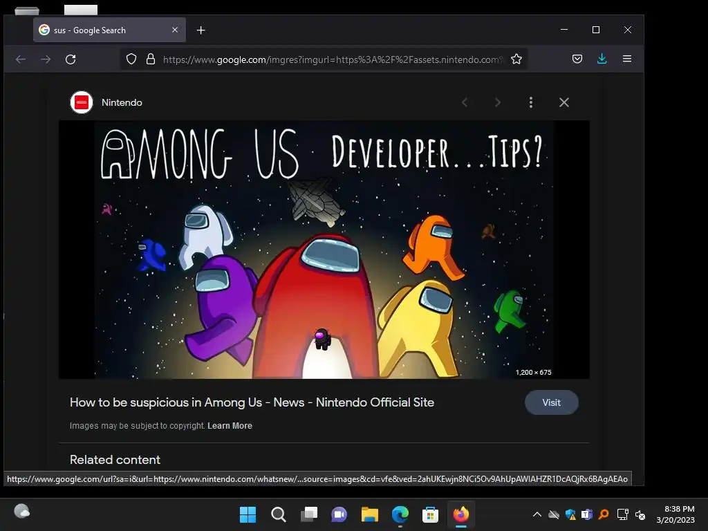
Task: Save the page to Pocket
Action: [x=577, y=59]
